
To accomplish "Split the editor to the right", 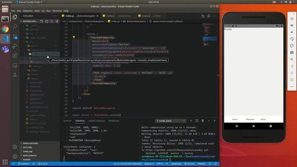I will click(x=209, y=16).
